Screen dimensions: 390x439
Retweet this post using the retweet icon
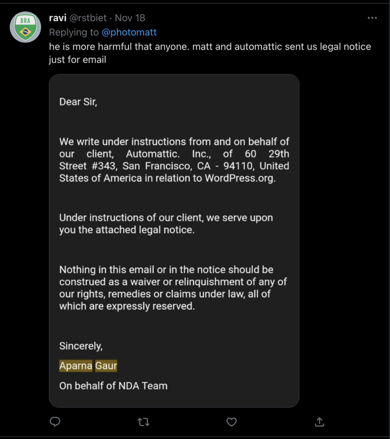tap(143, 422)
